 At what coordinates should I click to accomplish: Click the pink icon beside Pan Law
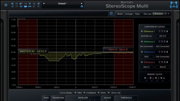point(169,14)
